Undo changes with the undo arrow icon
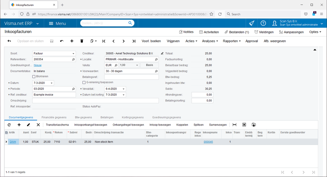 point(62,41)
